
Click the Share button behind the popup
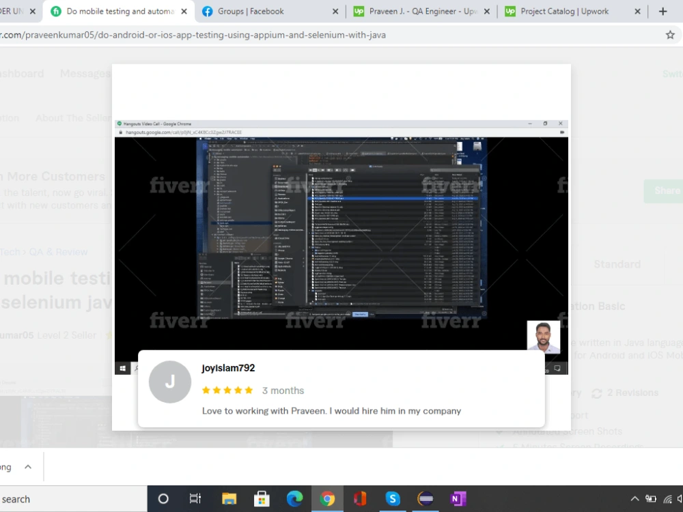[663, 190]
